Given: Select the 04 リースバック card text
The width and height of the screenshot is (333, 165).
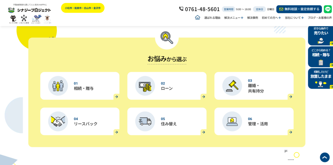Looking at the screenshot, I should coord(86,121).
